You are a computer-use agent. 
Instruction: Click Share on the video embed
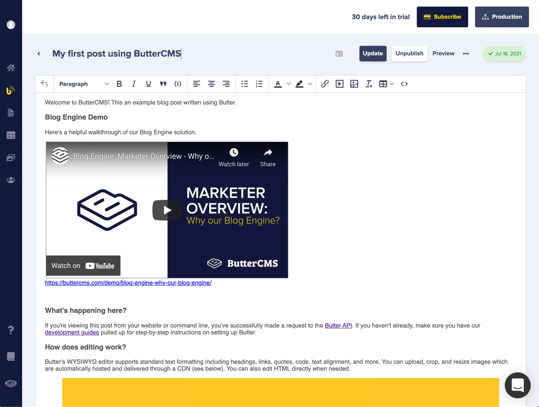[x=268, y=158]
